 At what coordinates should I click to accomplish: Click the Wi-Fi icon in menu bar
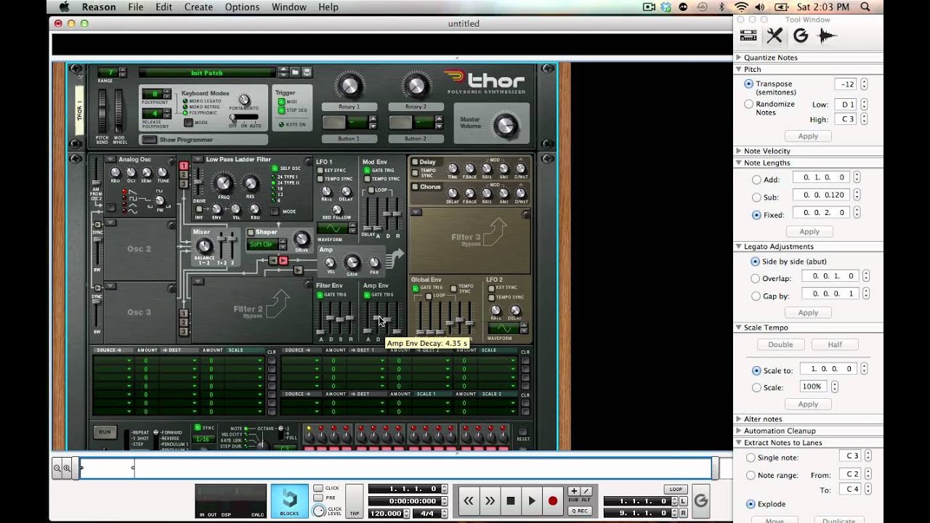point(741,7)
